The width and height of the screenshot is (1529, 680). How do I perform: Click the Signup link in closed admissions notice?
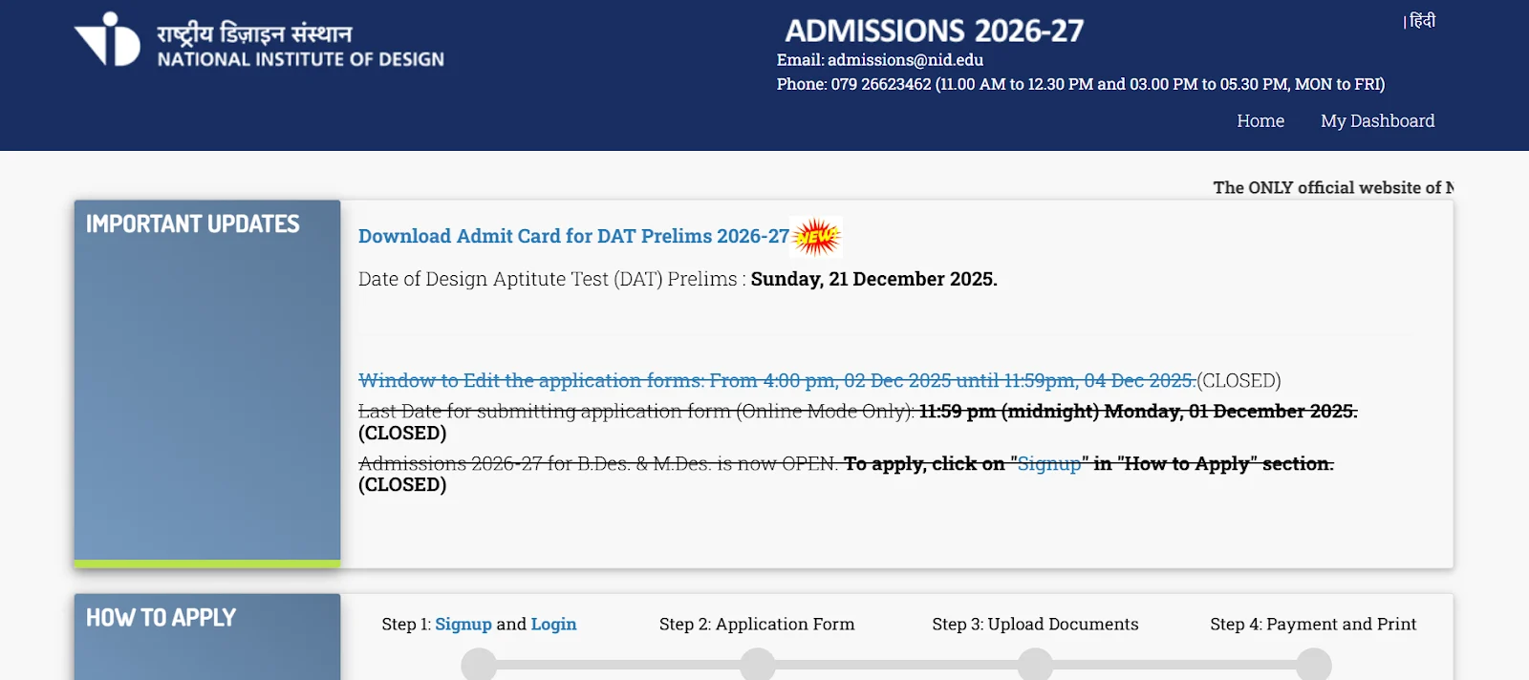point(1048,464)
